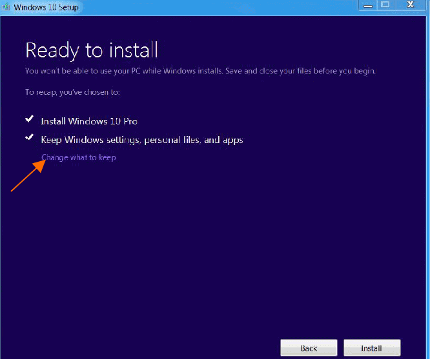Select the Ready to install heading
Screen dimensions: 430x359
click(92, 51)
